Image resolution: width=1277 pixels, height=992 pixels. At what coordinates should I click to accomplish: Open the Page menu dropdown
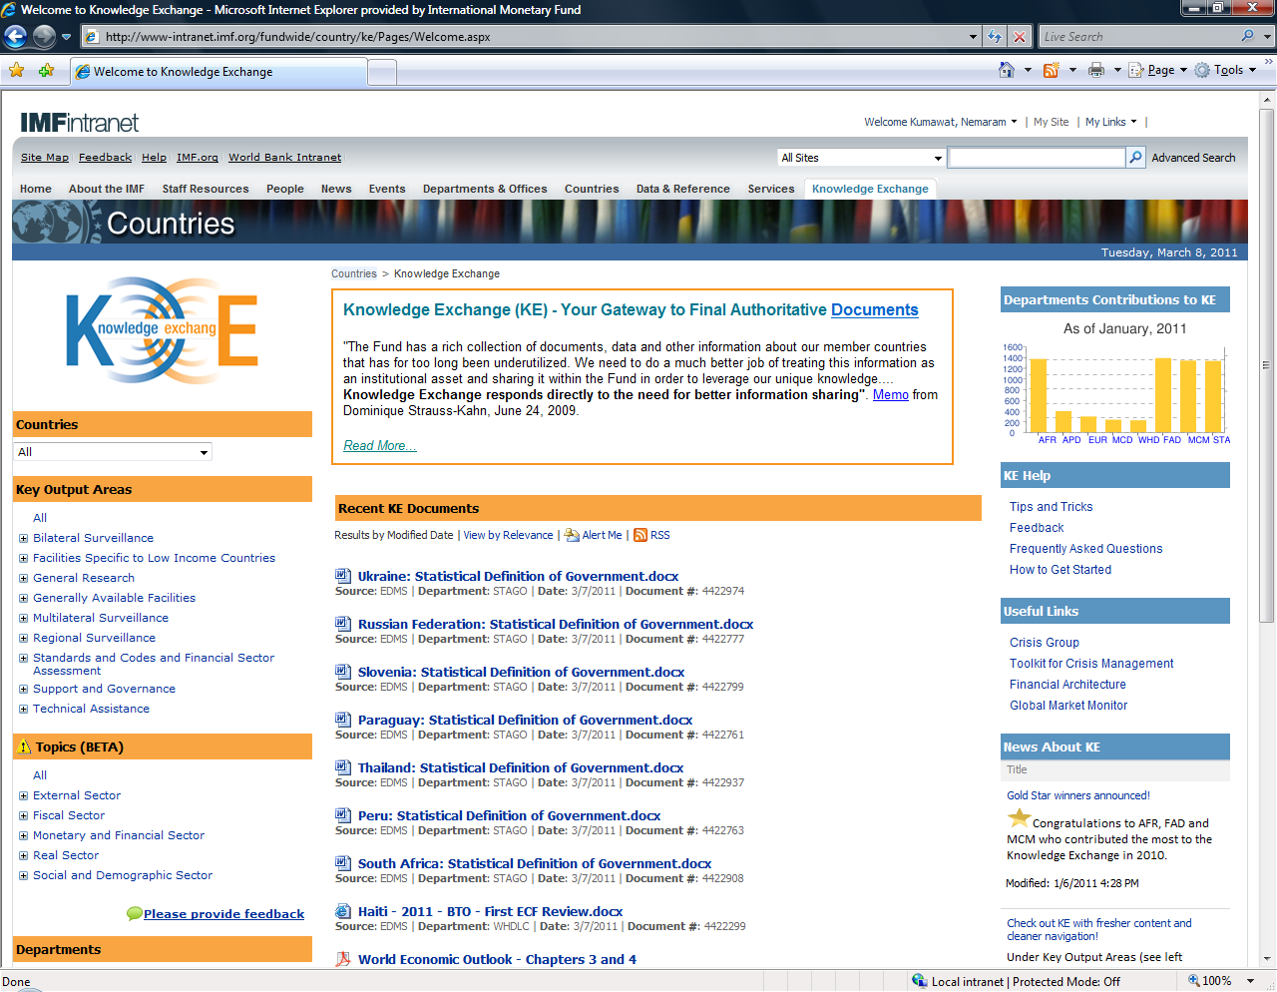[x=1159, y=70]
